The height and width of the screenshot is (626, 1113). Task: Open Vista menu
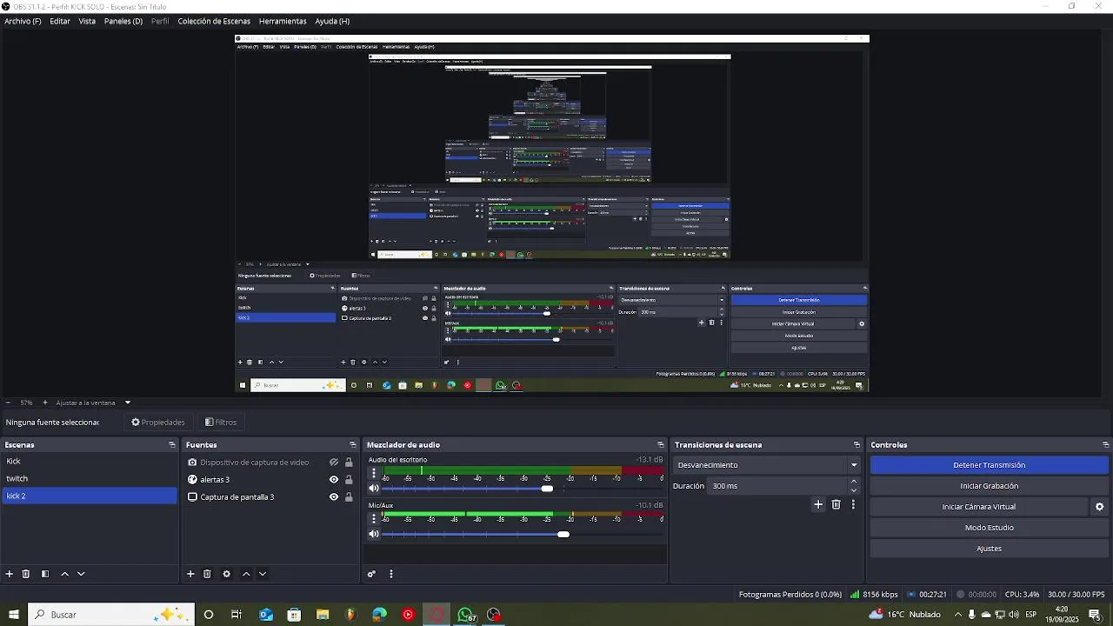[87, 21]
